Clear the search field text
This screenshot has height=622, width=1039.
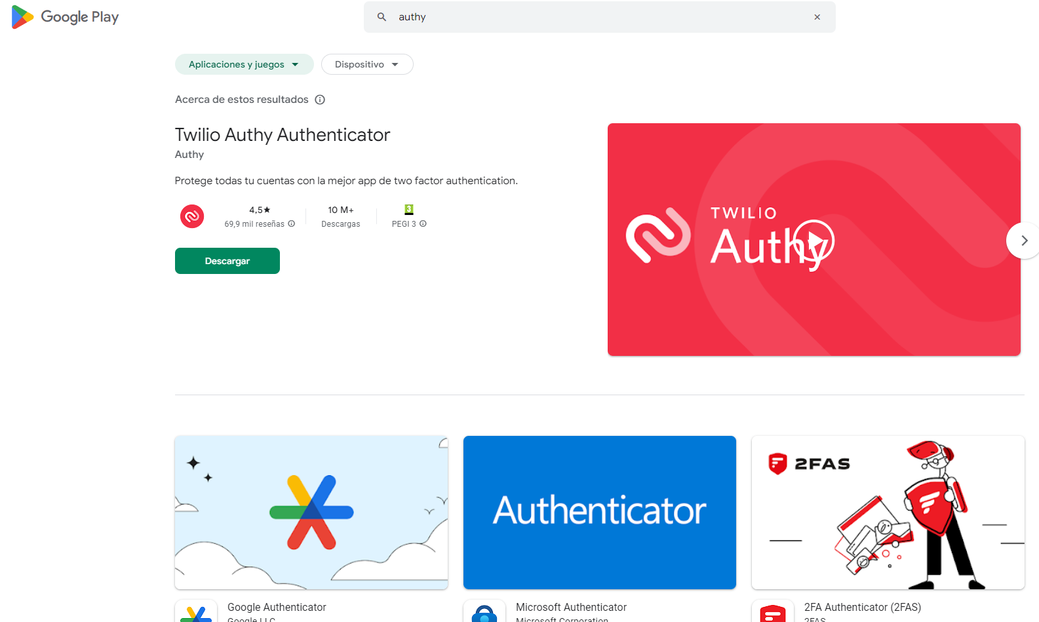pyautogui.click(x=817, y=17)
